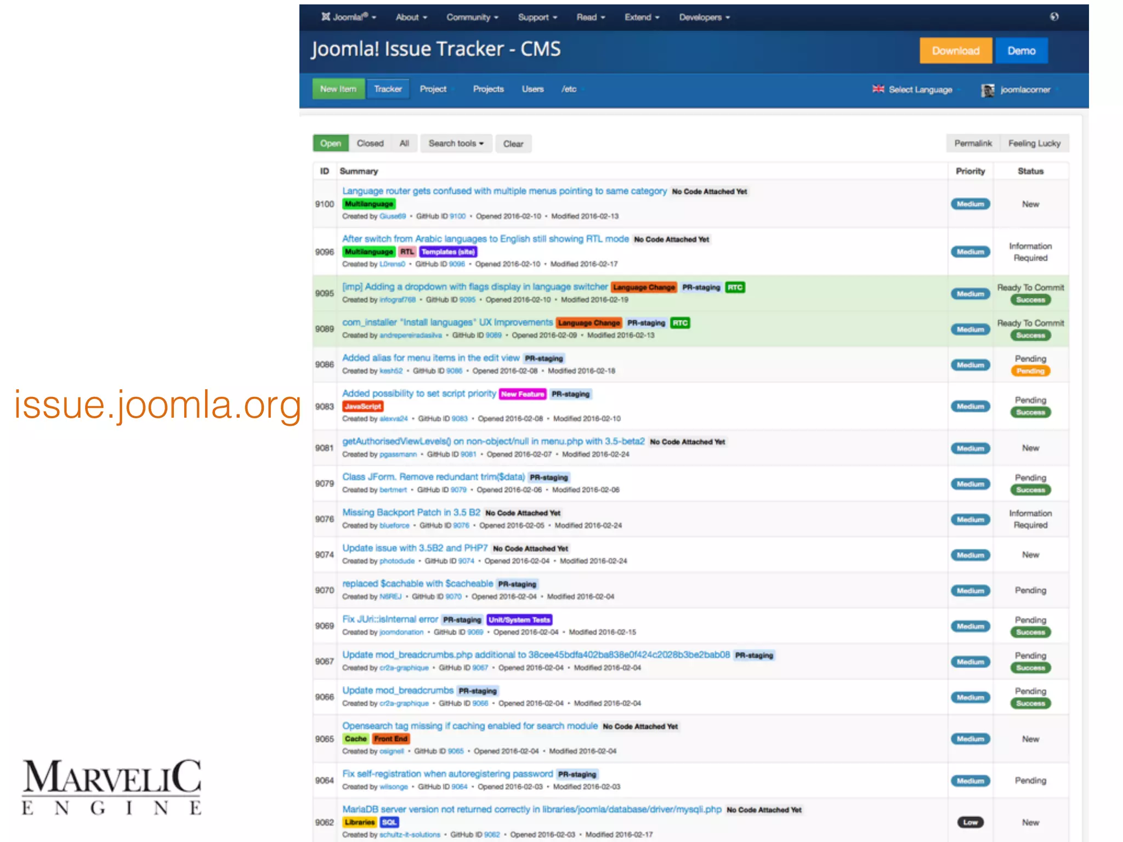This screenshot has width=1123, height=842.
Task: Click the Cache label on issue 9065
Action: [355, 739]
